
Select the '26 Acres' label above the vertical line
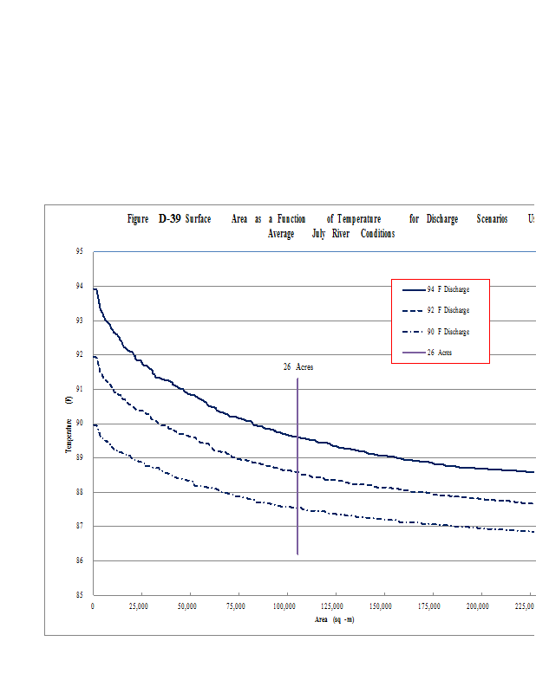point(297,367)
